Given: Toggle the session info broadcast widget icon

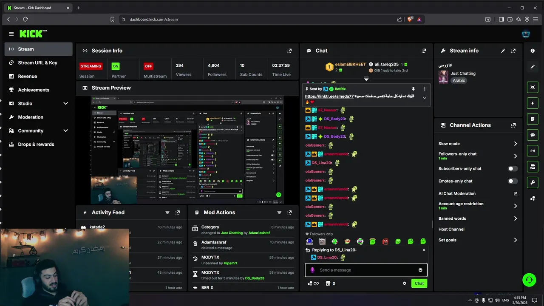Looking at the screenshot, I should pyautogui.click(x=533, y=150).
